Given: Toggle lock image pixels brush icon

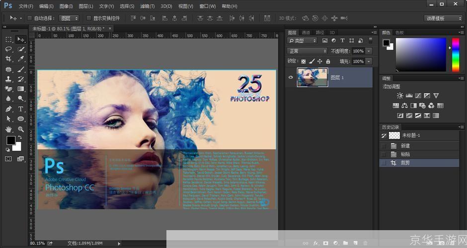Looking at the screenshot, I should click(311, 62).
